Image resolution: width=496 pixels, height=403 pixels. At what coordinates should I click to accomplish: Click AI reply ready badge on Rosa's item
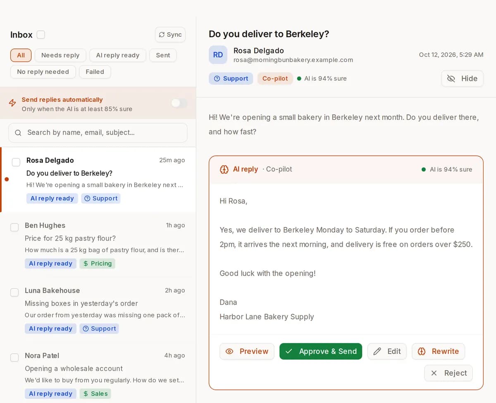(x=52, y=198)
